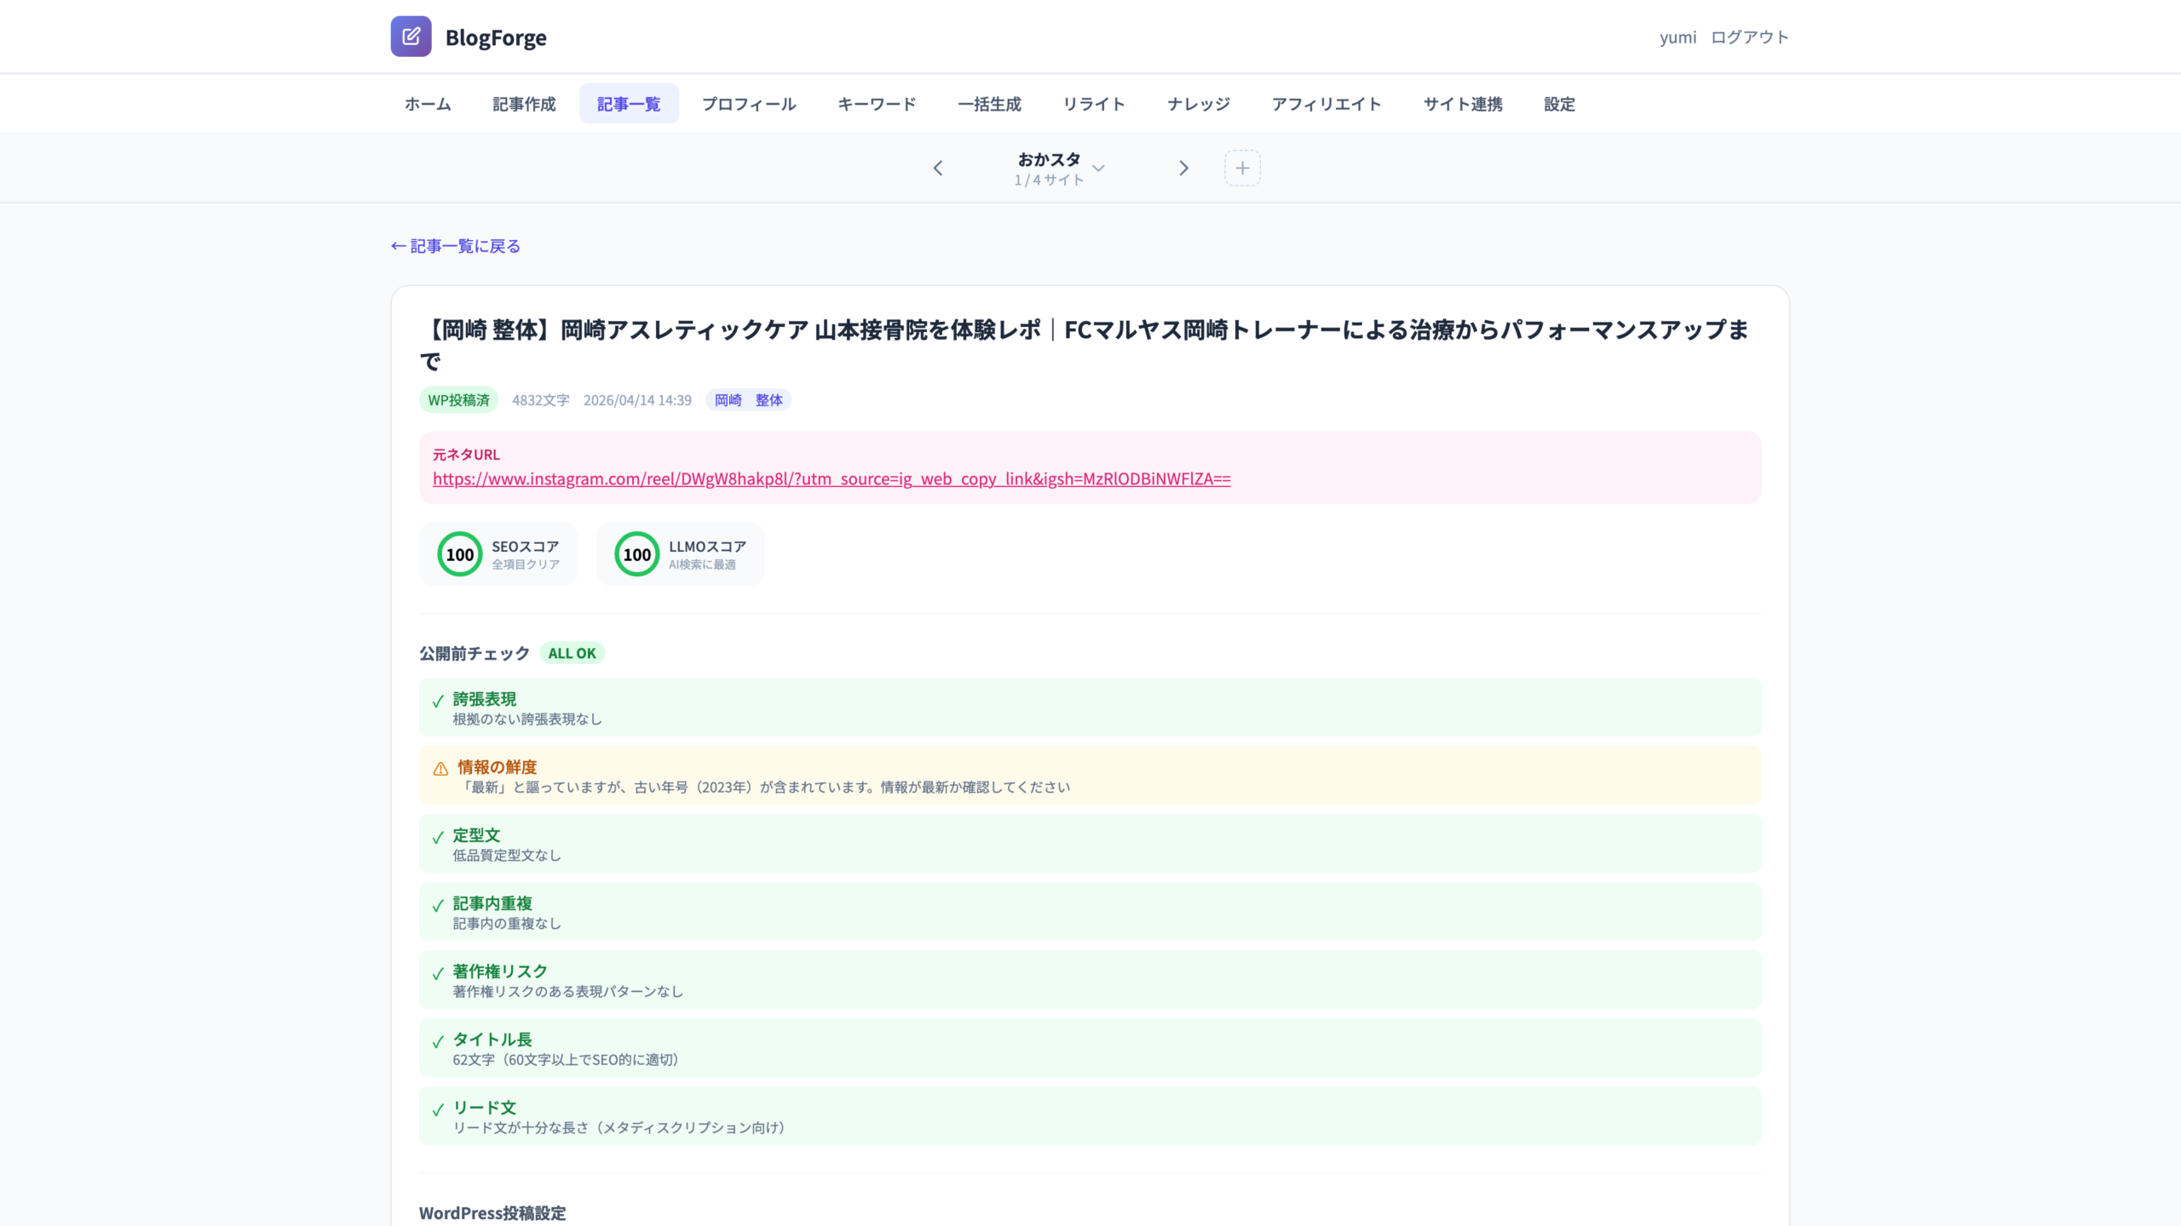
Task: Click the checkmark next to 誇張表現
Action: (x=437, y=700)
